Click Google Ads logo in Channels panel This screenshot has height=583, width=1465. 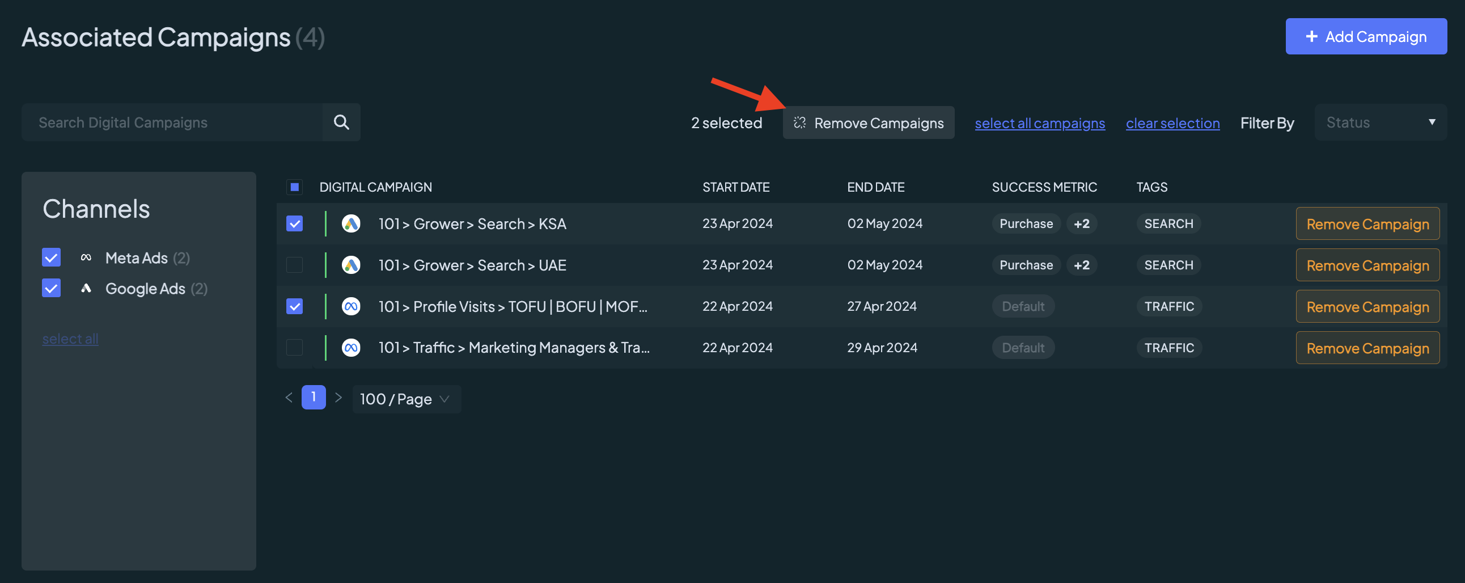pyautogui.click(x=86, y=288)
